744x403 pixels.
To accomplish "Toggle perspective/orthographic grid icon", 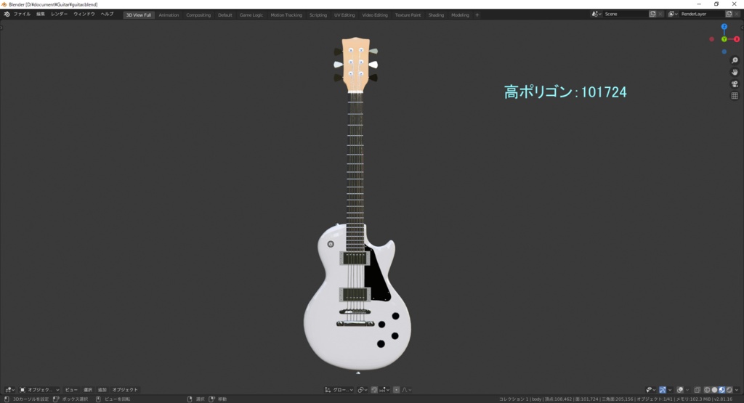I will coord(735,96).
